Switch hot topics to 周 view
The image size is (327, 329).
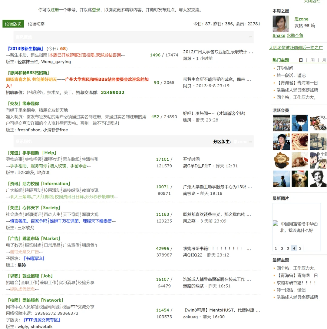point(313,60)
